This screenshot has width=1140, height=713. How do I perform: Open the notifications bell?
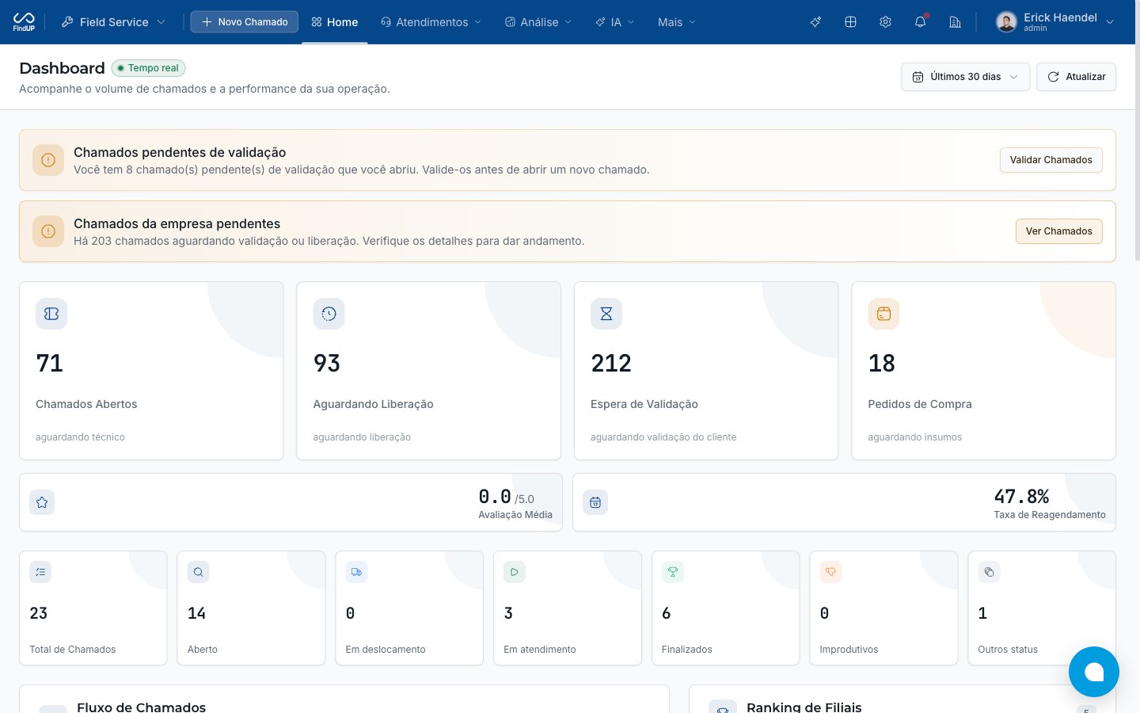[920, 22]
